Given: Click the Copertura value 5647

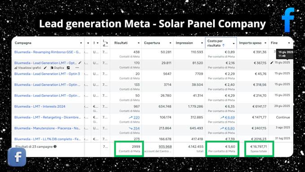Looking at the screenshot, I should coord(167,74).
